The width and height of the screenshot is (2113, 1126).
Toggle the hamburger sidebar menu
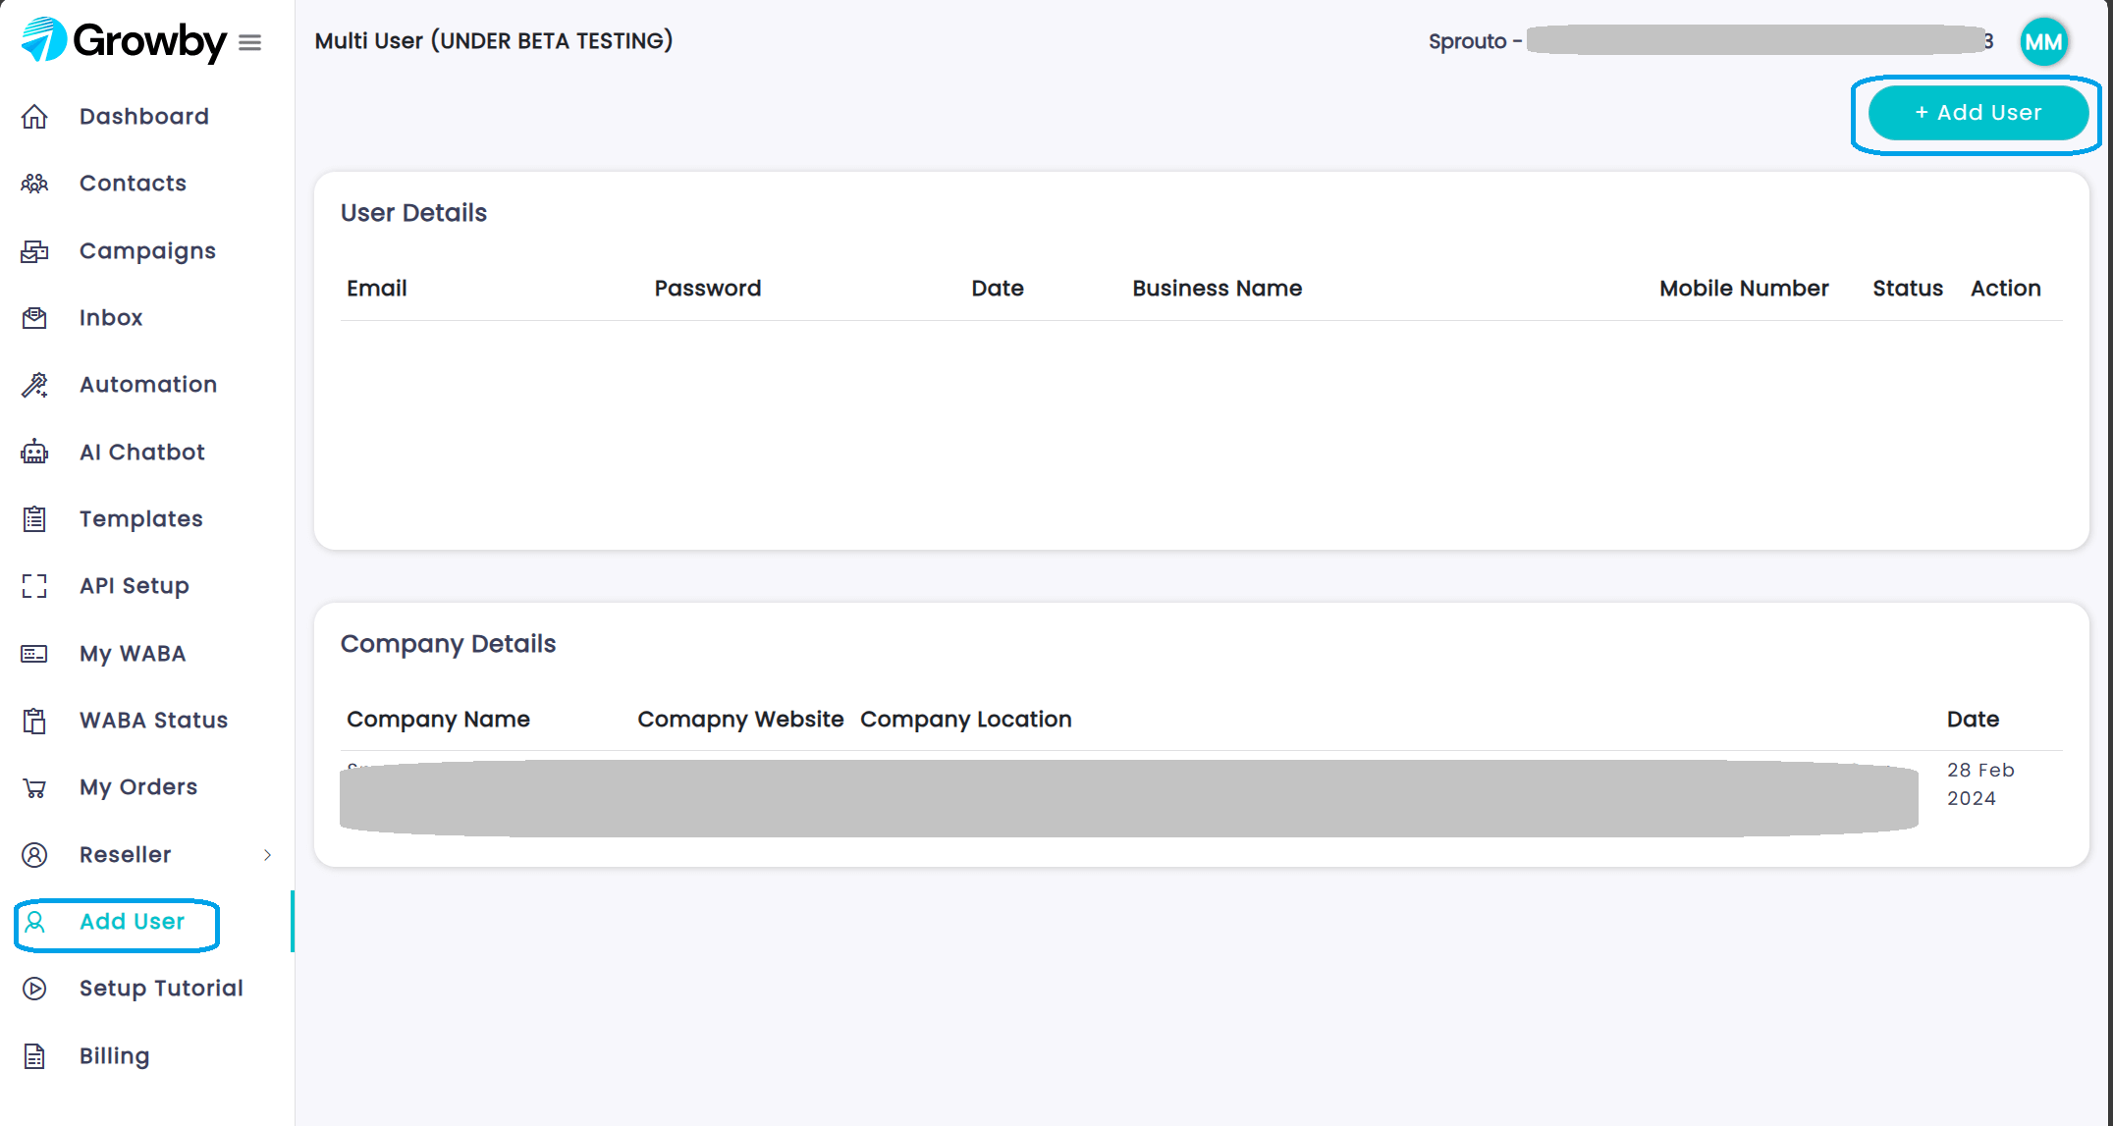point(250,42)
